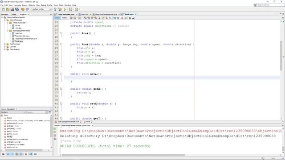Toggle Show Fields filter in Navigator
This screenshot has width=285, height=160.
pos(8,154)
